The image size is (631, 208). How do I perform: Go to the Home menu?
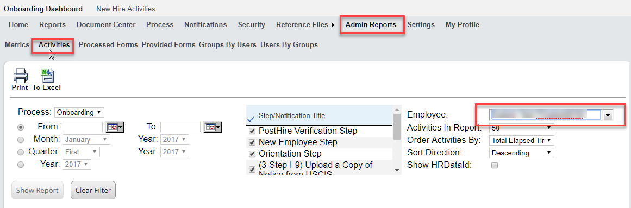[x=18, y=25]
